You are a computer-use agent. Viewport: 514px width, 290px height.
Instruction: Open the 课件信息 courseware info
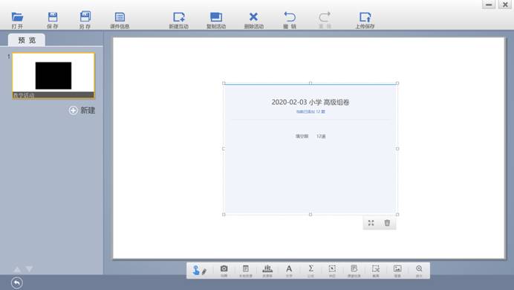pyautogui.click(x=120, y=20)
